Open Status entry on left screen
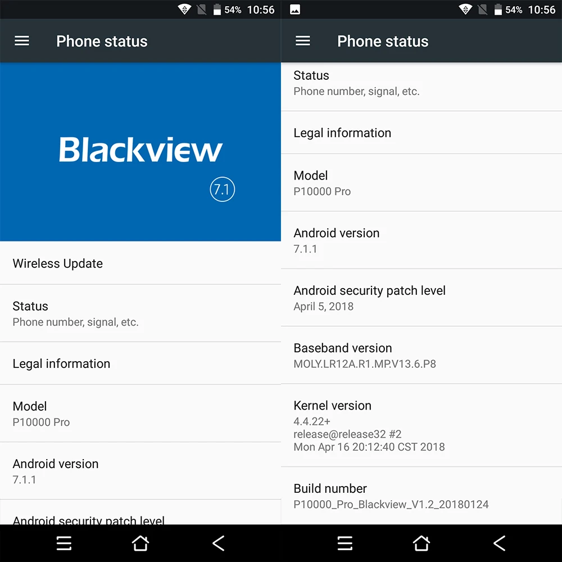Screen dimensions: 562x562 (x=140, y=314)
